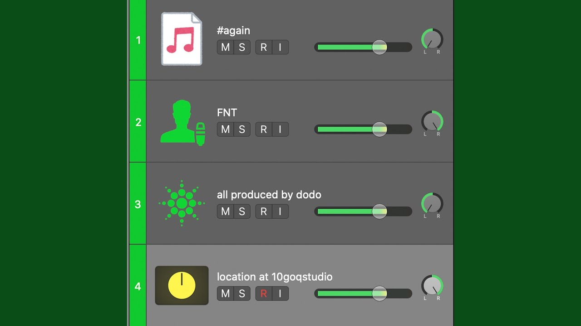This screenshot has height=326, width=581.
Task: Solo the location at 10goqstudio track
Action: point(242,294)
